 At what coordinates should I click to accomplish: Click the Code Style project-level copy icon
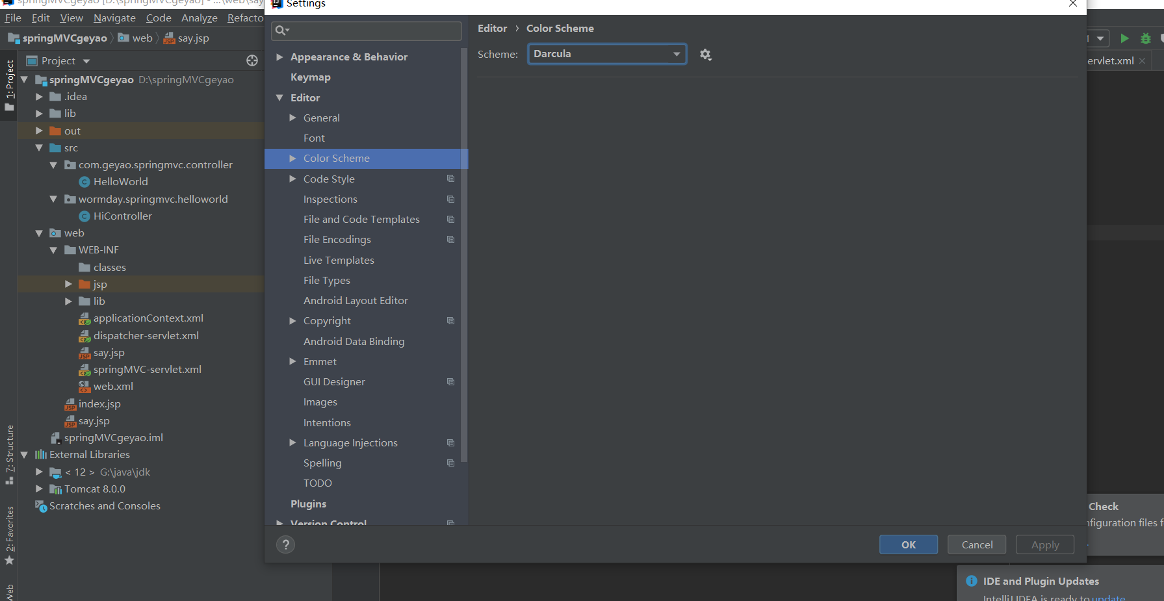pyautogui.click(x=450, y=179)
